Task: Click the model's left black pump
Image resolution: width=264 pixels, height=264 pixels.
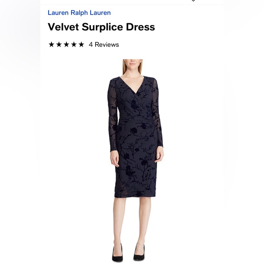Action: [117, 254]
